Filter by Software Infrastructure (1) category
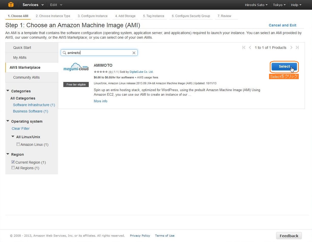 [x=34, y=105]
